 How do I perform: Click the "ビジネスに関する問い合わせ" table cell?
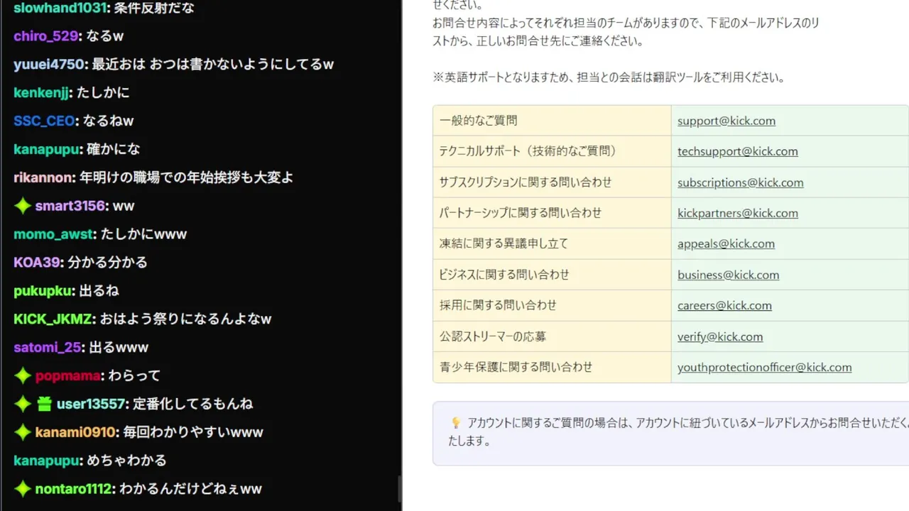(x=552, y=275)
